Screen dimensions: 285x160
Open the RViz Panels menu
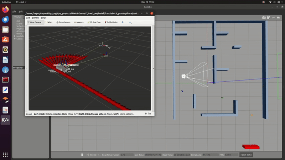click(35, 18)
